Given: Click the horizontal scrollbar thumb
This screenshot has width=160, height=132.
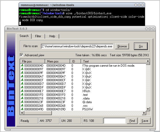Looking at the screenshot, I should tap(38, 113).
